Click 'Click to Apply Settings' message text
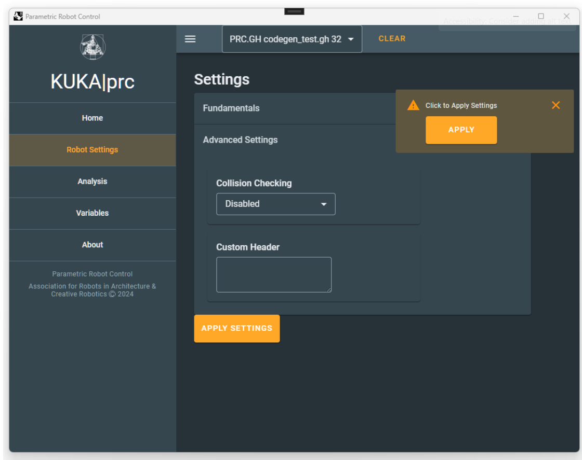Image resolution: width=582 pixels, height=460 pixels. click(x=461, y=106)
